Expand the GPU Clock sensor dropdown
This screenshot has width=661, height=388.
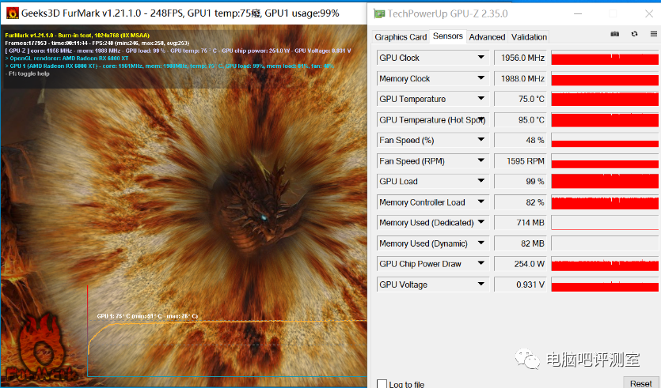pyautogui.click(x=481, y=57)
